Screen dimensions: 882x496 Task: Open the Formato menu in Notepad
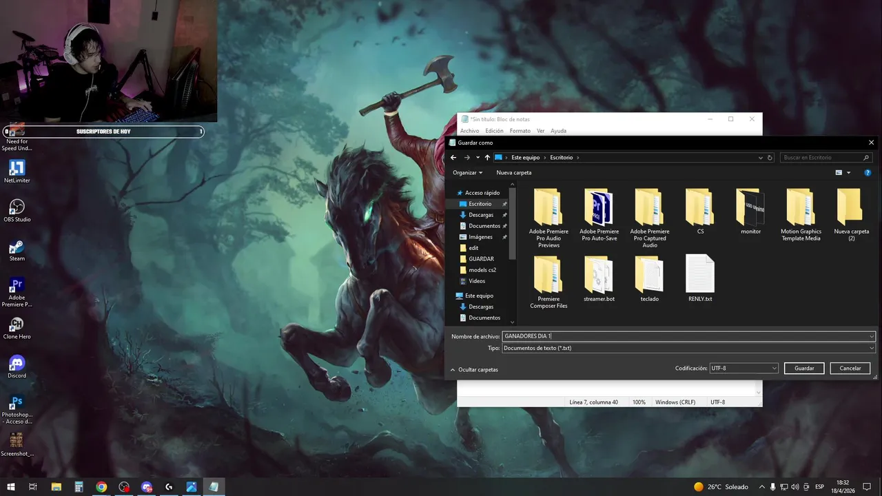(x=520, y=131)
